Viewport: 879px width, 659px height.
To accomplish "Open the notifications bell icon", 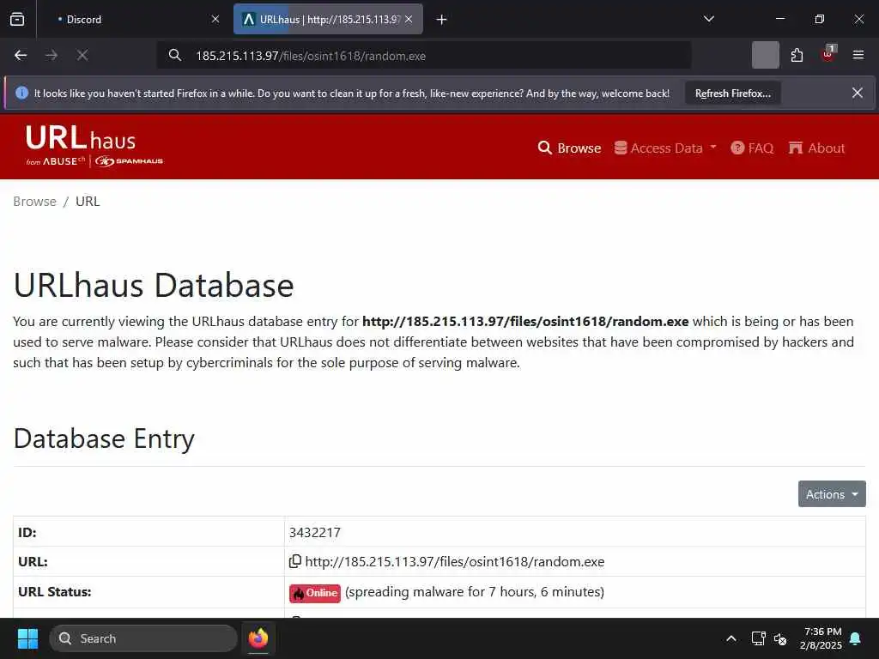I will [x=856, y=638].
